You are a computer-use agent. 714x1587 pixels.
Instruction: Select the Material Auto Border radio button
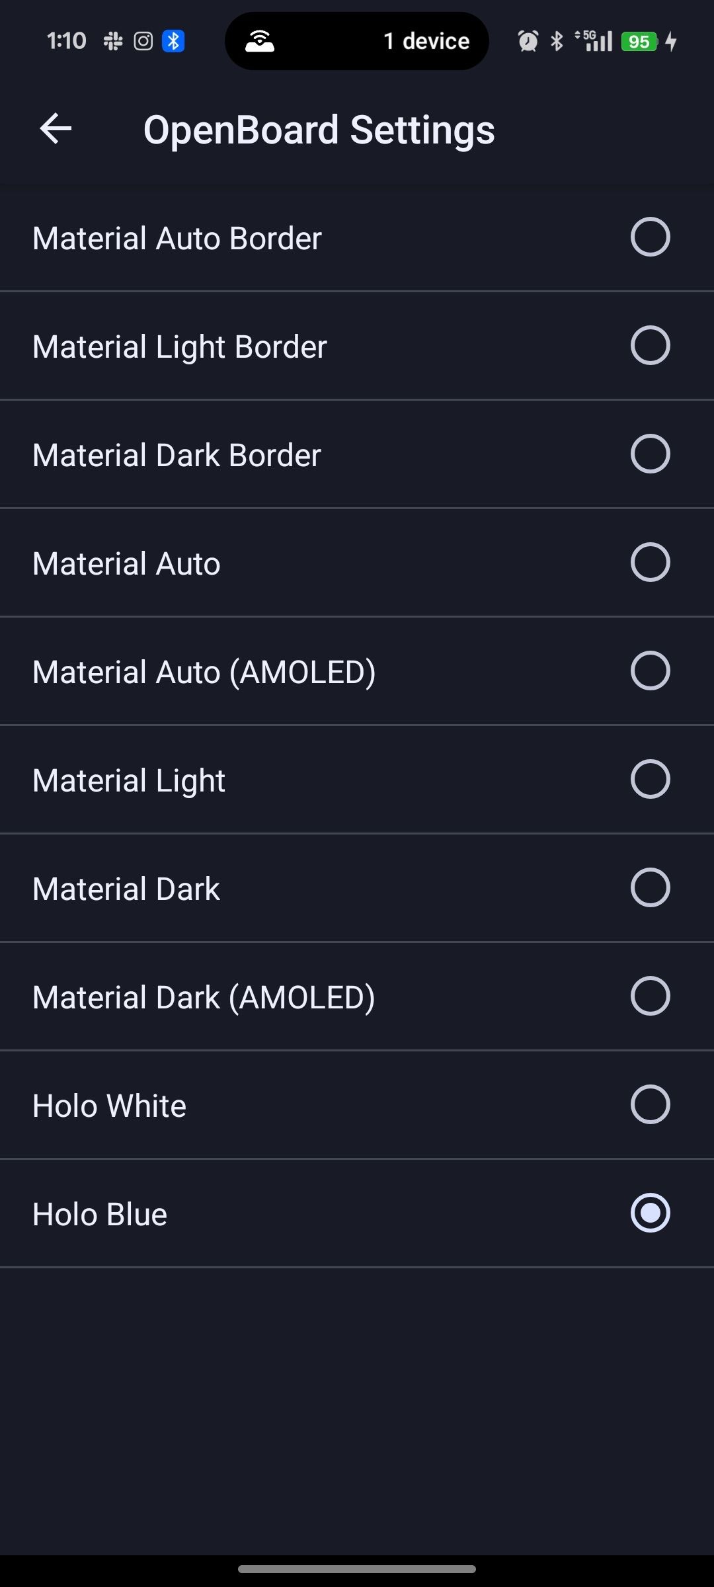pyautogui.click(x=650, y=237)
